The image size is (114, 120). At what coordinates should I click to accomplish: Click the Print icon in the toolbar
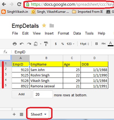15,44
